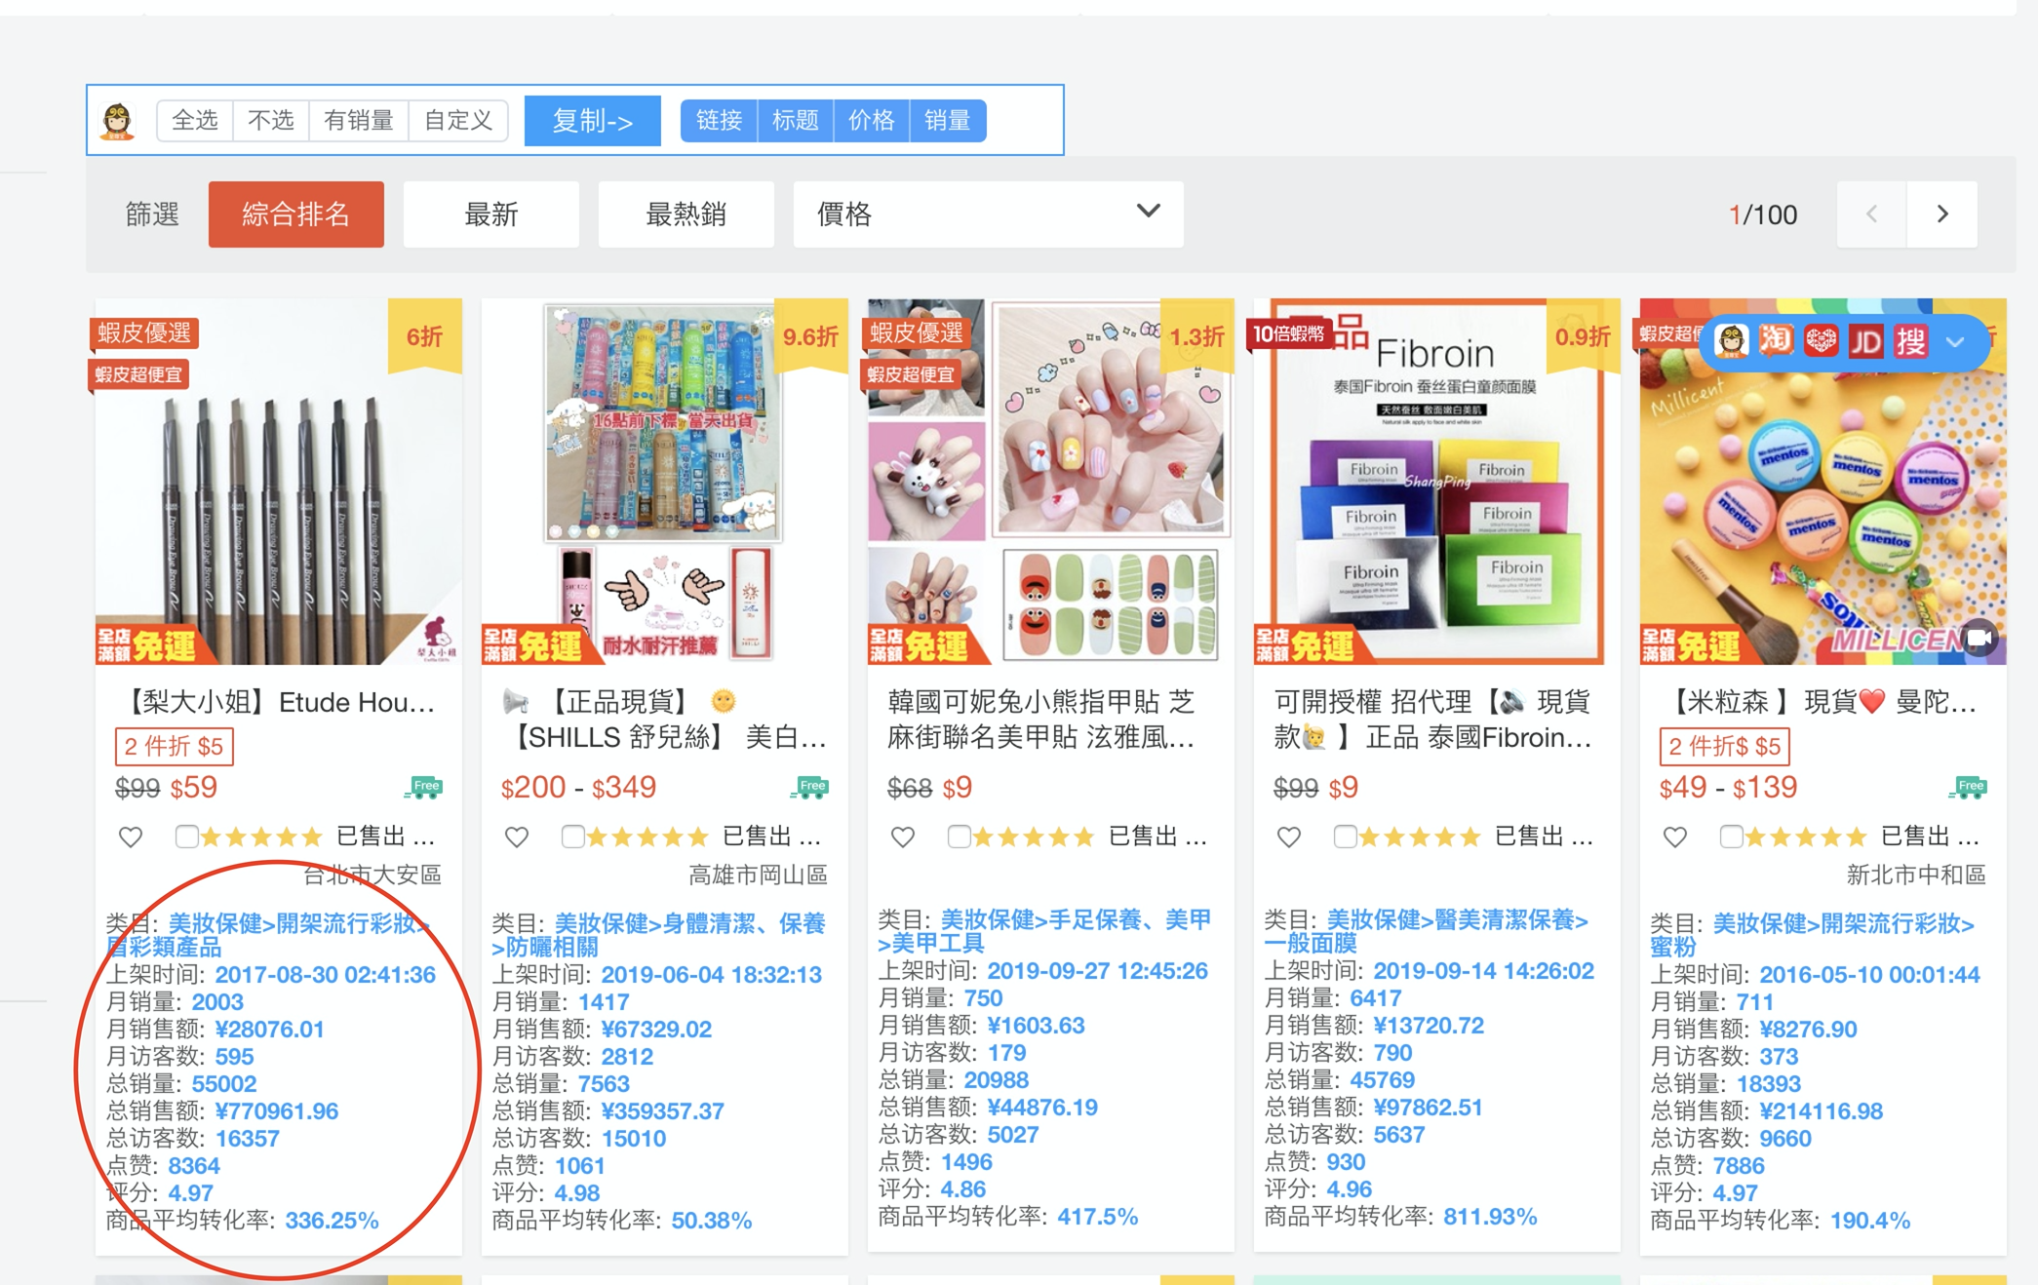
Task: Click the 2 件折$ $5 promo tag on Millicent card
Action: click(x=1724, y=747)
